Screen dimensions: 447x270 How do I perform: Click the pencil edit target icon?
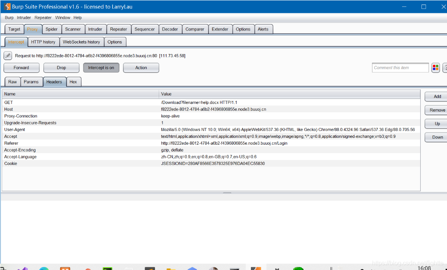coord(8,56)
